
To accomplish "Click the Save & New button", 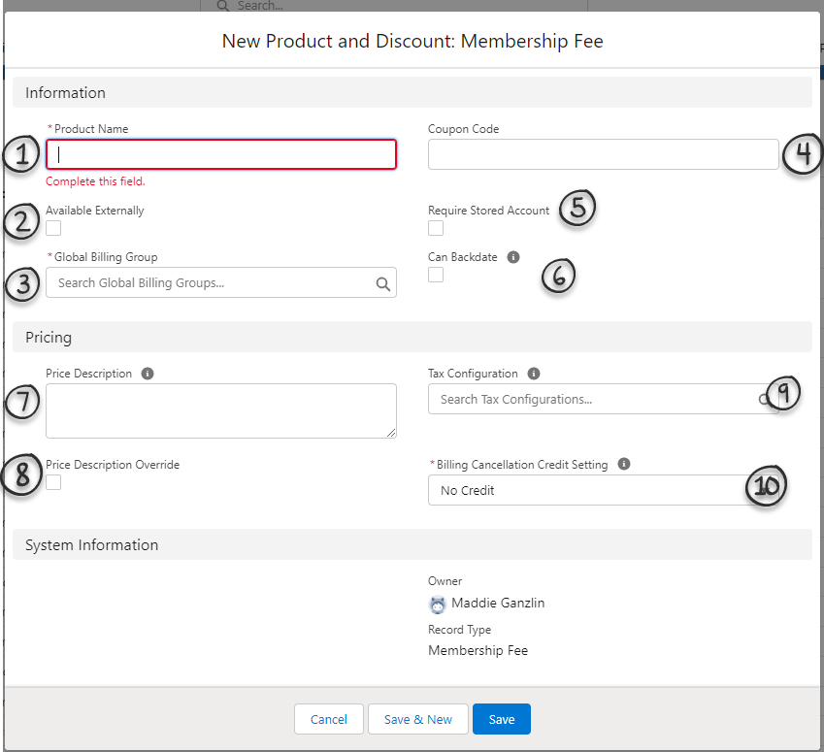I will (417, 719).
